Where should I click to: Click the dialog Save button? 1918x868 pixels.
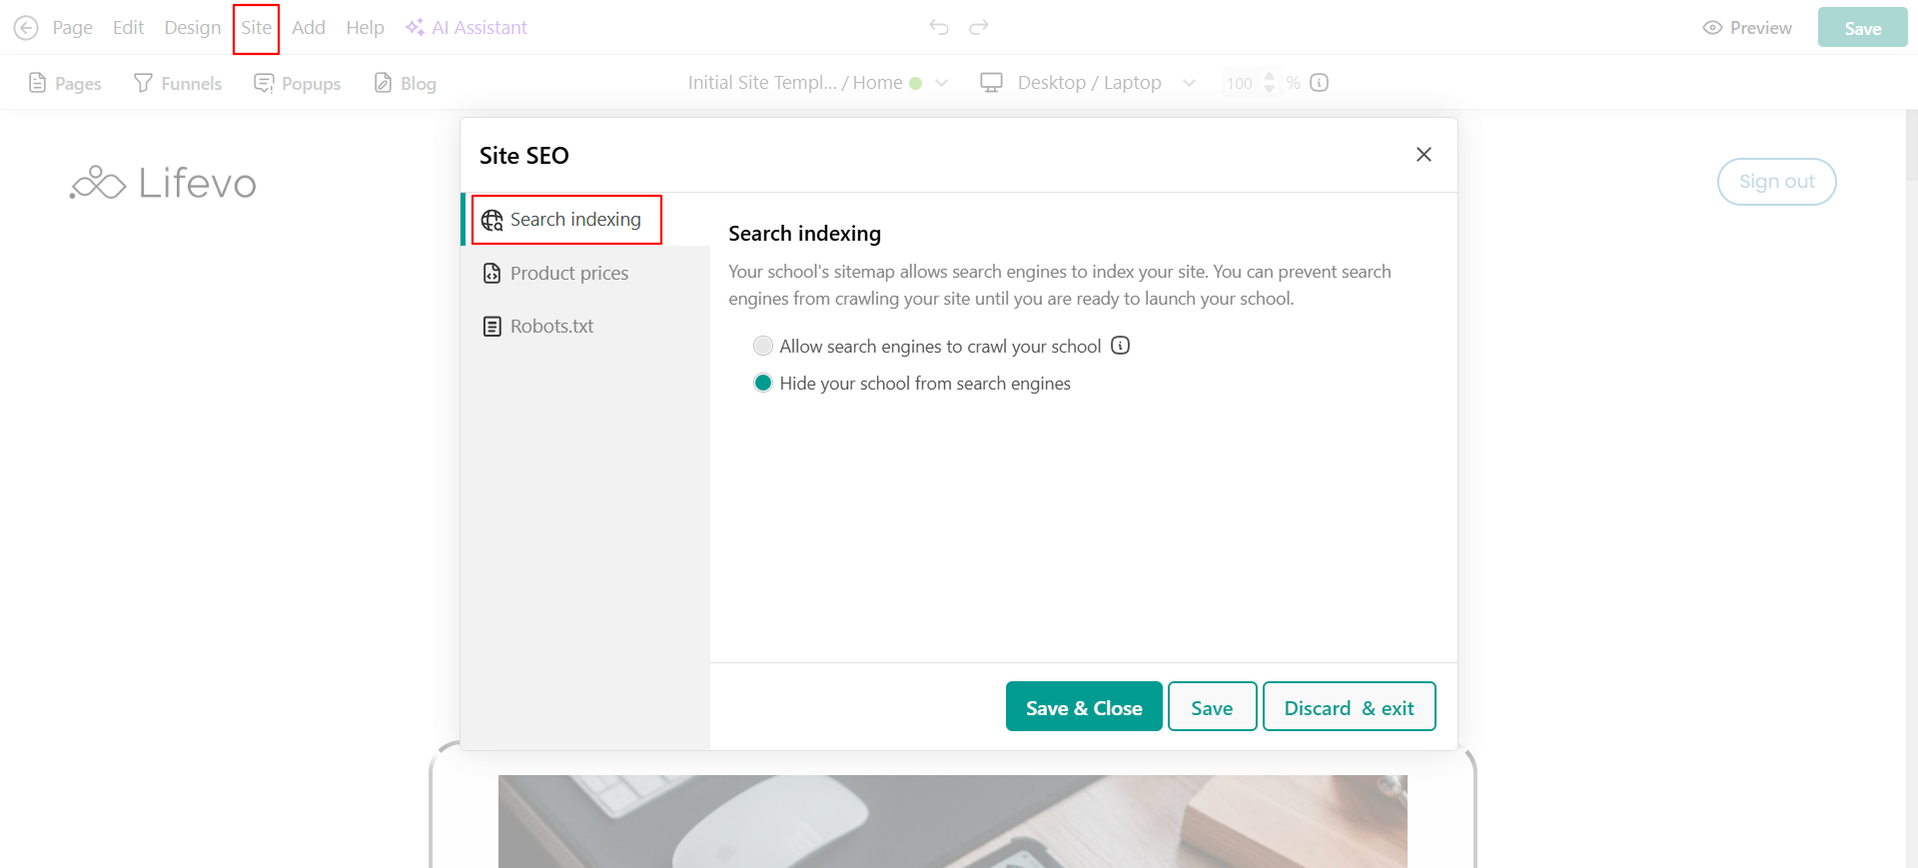[1212, 706]
